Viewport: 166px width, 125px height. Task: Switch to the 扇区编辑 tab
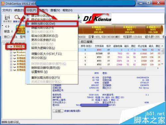pos(86,42)
